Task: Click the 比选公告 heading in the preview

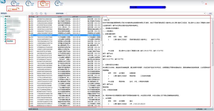Action: [106, 20]
